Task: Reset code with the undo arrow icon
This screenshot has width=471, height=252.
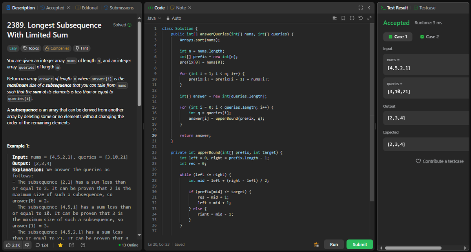Action: 360,18
